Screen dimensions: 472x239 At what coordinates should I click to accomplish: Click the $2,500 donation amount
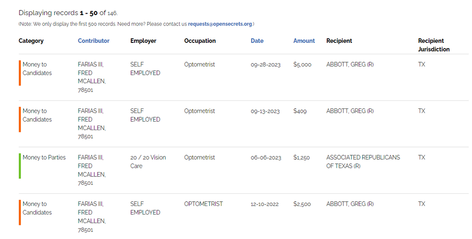(302, 204)
